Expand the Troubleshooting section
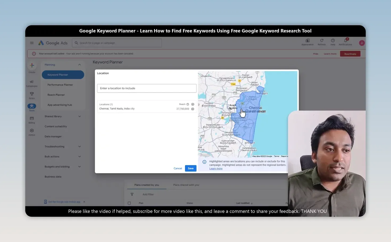Viewport: 391px width, 242px height. click(x=79, y=147)
